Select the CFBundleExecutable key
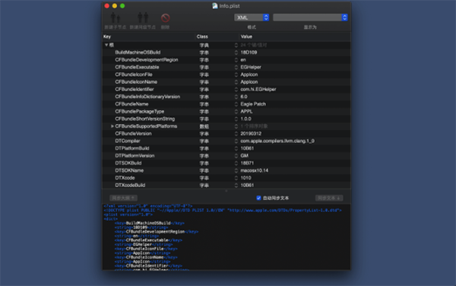 137,67
